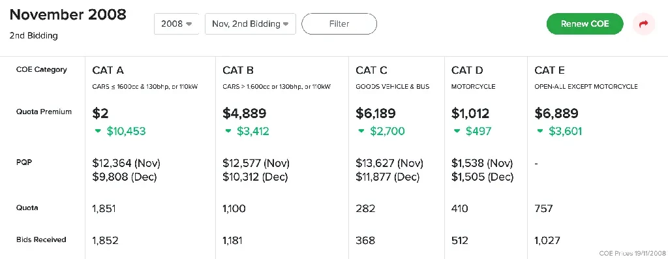This screenshot has height=259, width=668.
Task: Select the CAT A column header
Action: click(108, 70)
